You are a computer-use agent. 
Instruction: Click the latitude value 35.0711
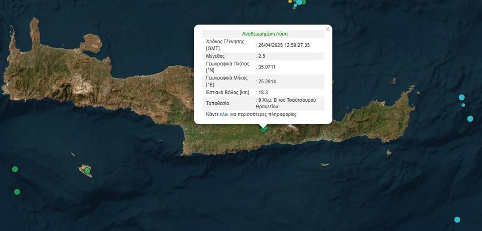pyautogui.click(x=267, y=67)
